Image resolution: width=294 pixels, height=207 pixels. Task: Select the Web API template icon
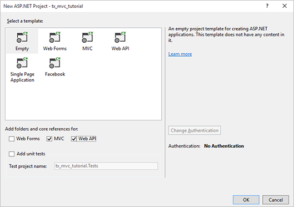[120, 37]
